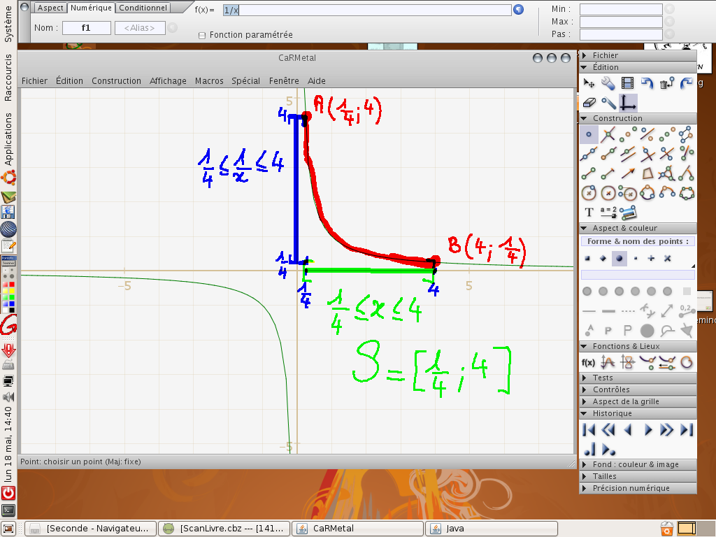The image size is (716, 537).
Task: Select the insert image tool
Action: (x=628, y=212)
